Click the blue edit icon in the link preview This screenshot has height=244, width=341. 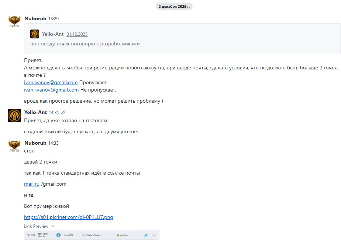point(146,235)
